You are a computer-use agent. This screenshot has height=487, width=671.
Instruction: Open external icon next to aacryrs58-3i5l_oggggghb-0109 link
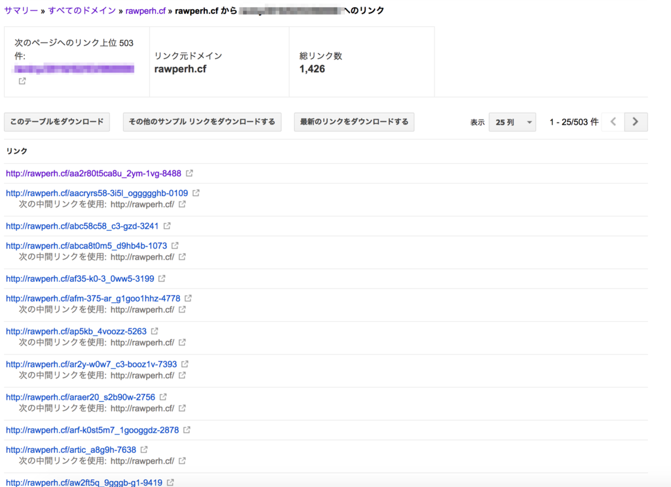196,193
